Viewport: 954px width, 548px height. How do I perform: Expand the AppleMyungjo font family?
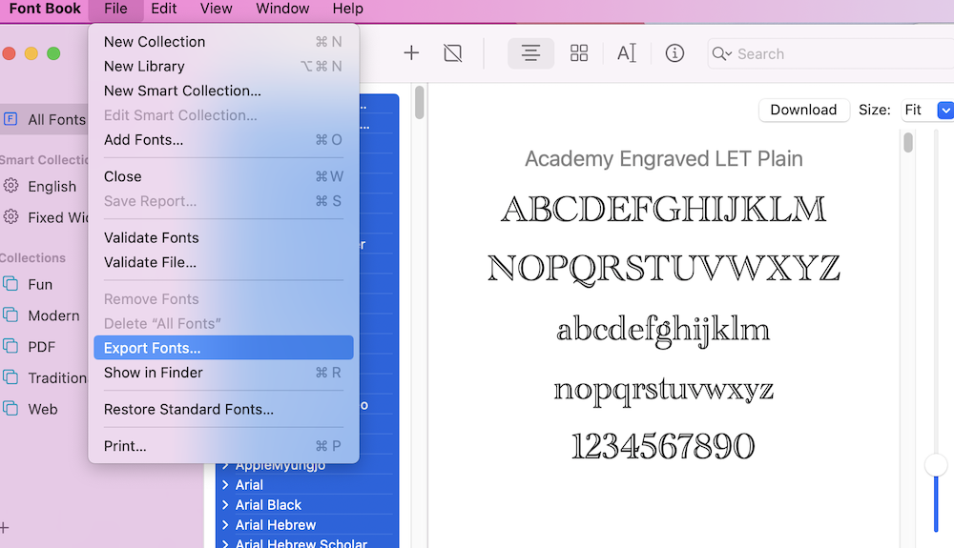pyautogui.click(x=226, y=466)
